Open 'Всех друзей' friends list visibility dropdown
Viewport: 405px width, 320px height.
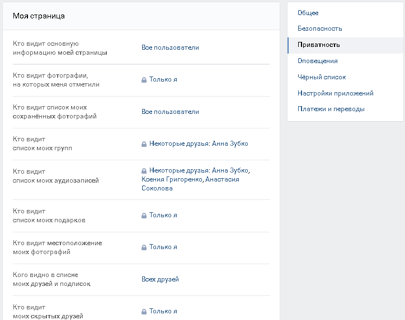160,279
